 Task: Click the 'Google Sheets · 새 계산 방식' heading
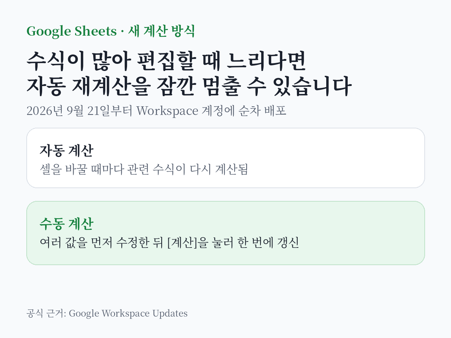(110, 31)
